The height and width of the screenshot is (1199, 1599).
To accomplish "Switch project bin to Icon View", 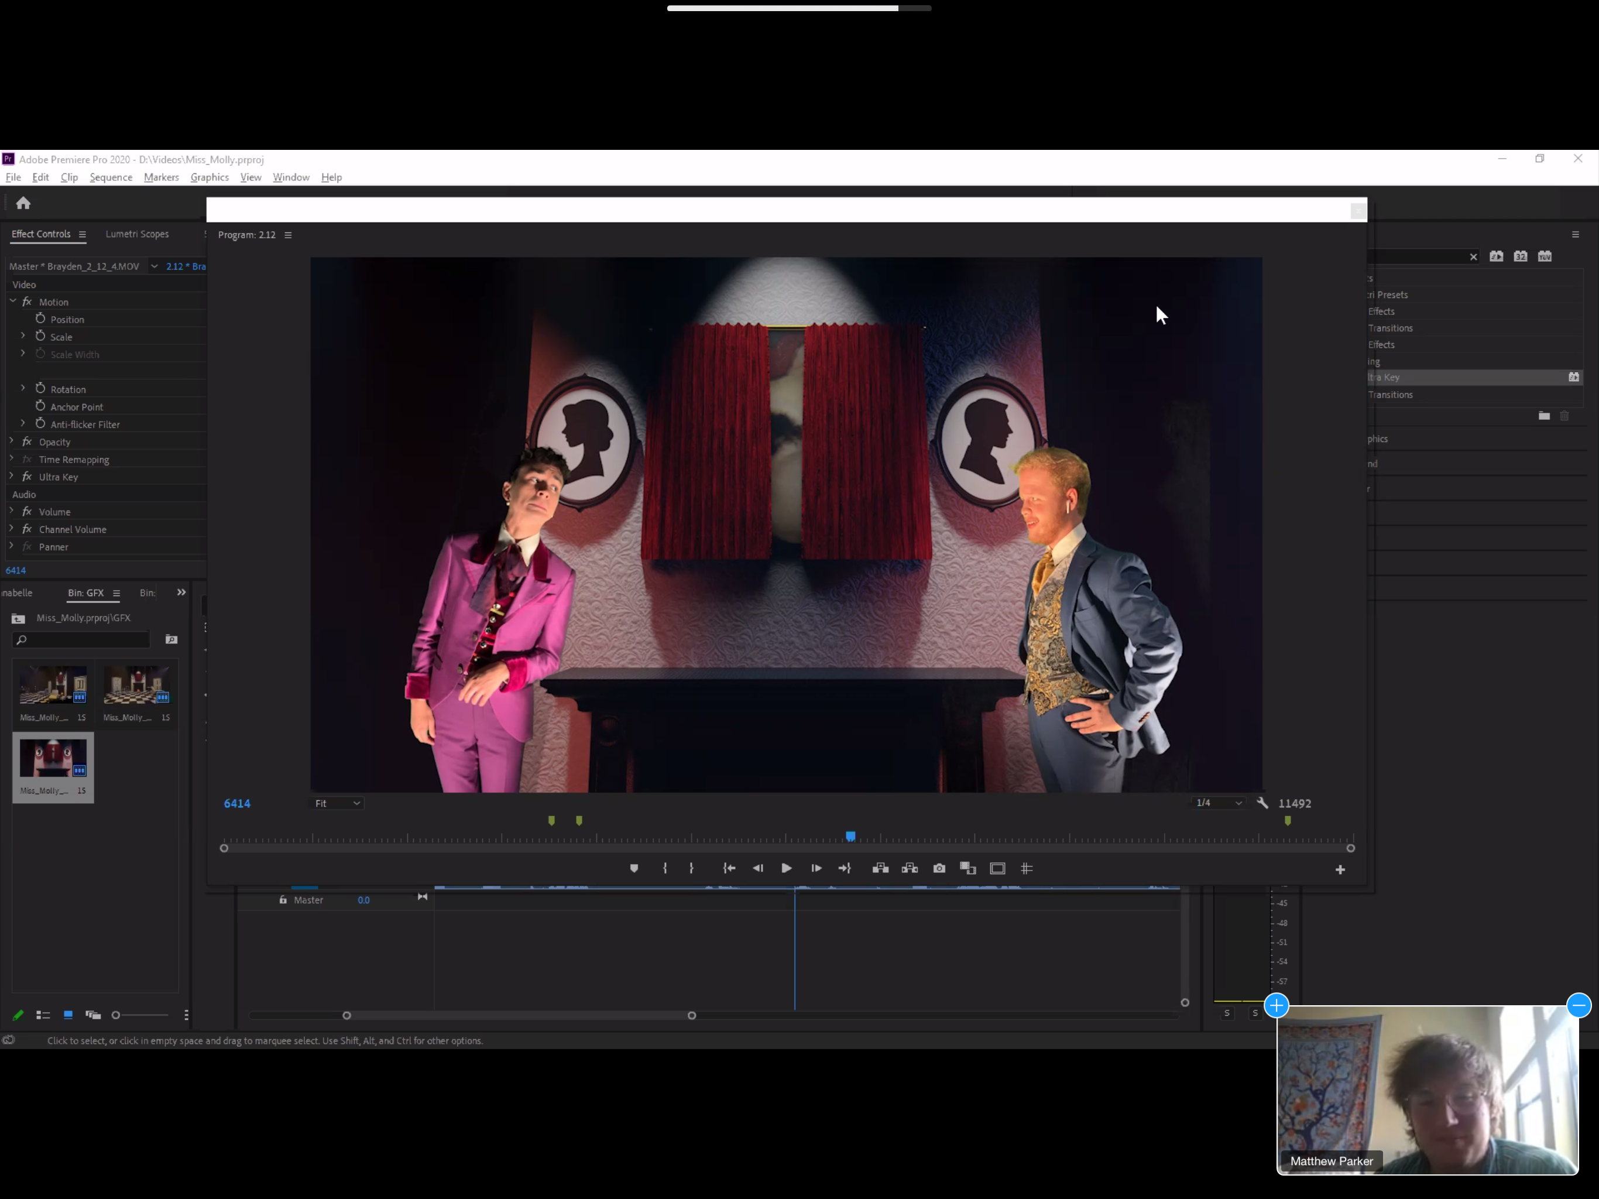I will (x=68, y=1015).
